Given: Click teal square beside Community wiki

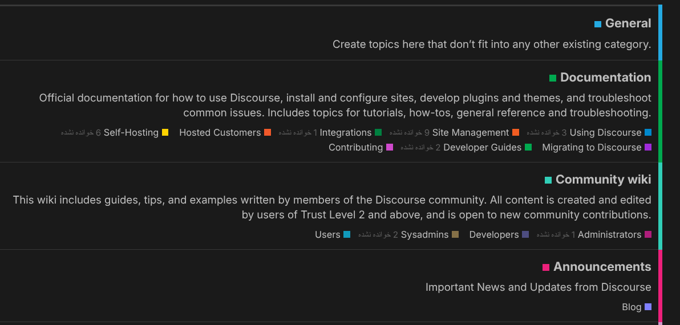Looking at the screenshot, I should click(x=548, y=180).
